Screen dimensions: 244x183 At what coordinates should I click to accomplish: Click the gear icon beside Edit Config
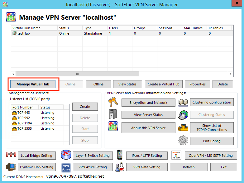pos(183,140)
